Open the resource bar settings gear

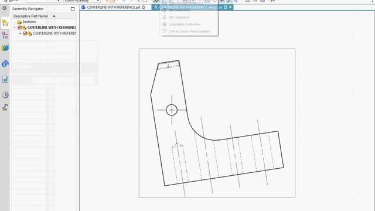click(4, 8)
